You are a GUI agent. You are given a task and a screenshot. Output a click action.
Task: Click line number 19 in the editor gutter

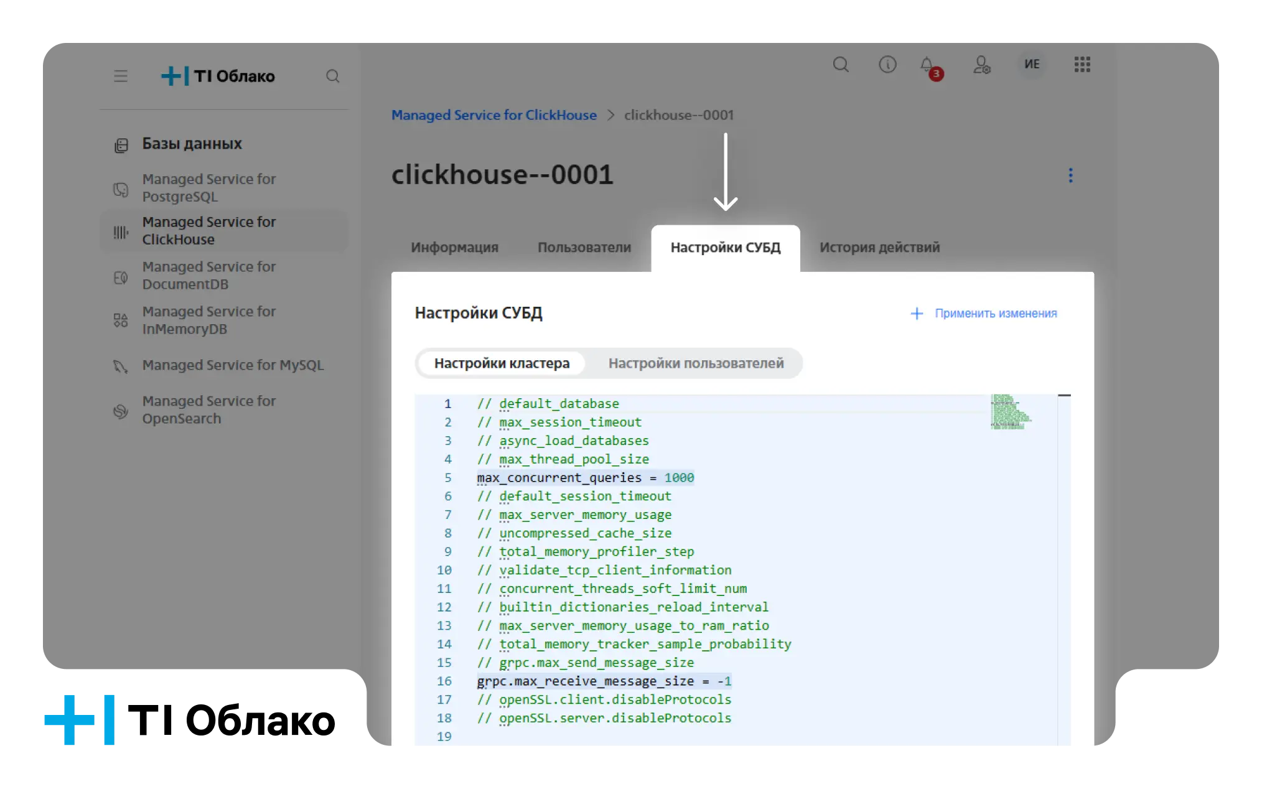point(444,737)
